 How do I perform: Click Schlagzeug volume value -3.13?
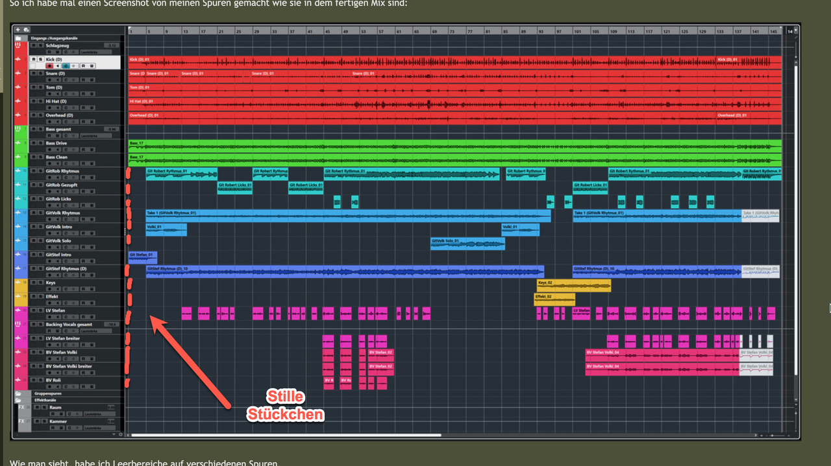coord(111,45)
